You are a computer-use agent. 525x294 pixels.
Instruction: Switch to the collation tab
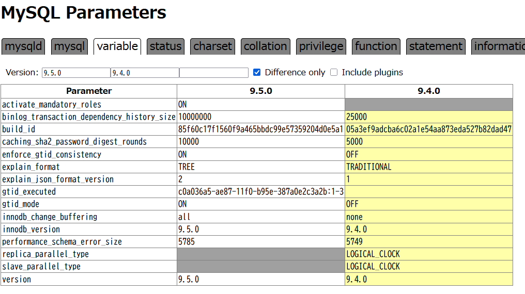coord(266,46)
